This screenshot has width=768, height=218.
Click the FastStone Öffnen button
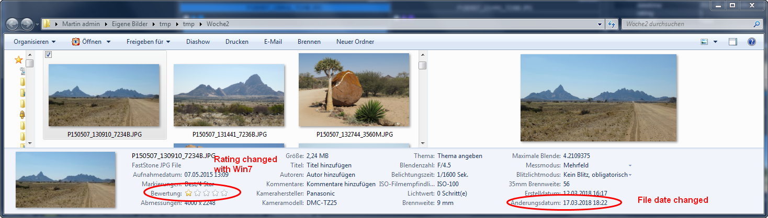[87, 42]
